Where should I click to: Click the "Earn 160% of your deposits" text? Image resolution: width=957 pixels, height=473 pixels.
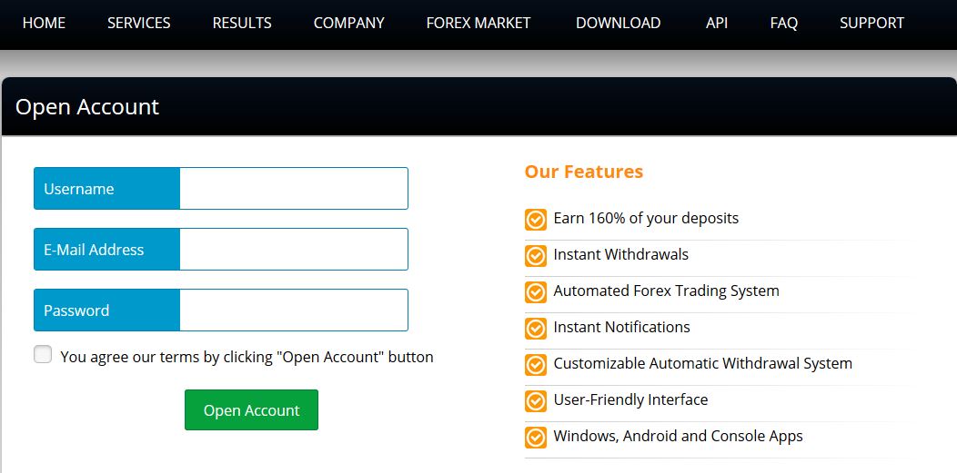[646, 218]
